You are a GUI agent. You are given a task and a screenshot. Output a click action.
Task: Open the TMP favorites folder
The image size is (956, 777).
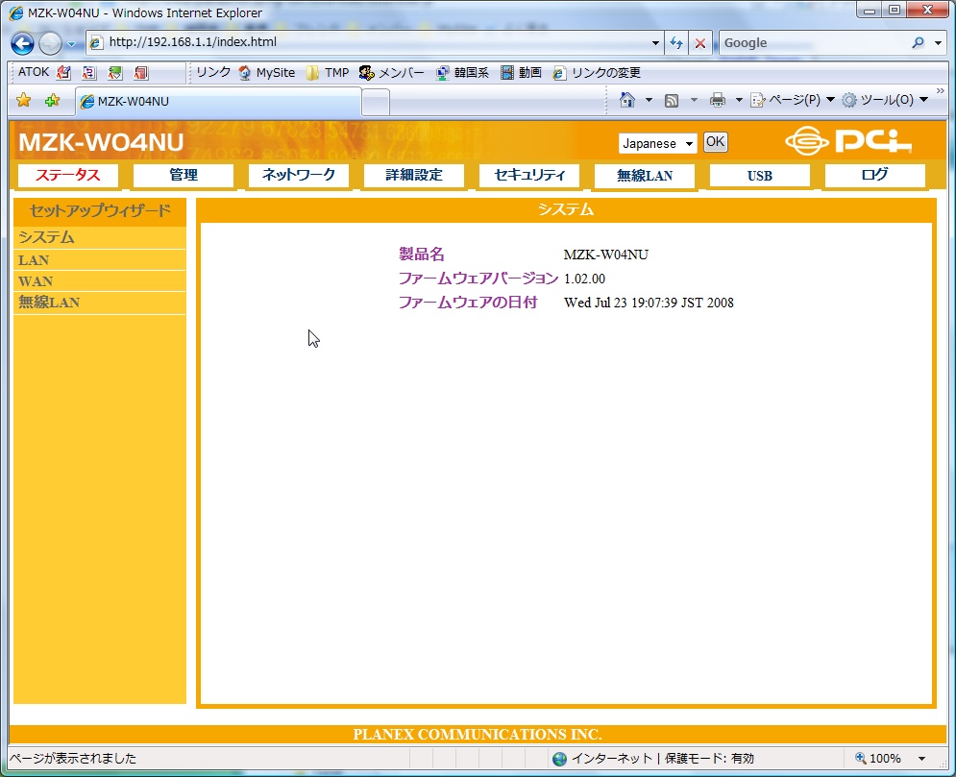tap(328, 73)
